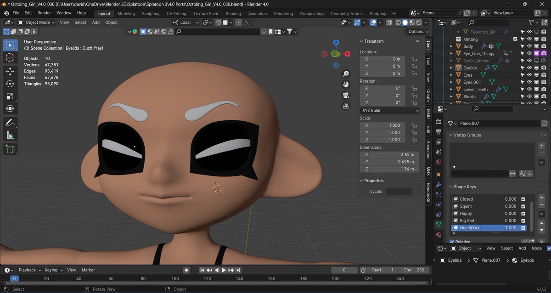Expand the Body object in outliner
Viewport: 551px width, 293px height.
pyautogui.click(x=452, y=46)
